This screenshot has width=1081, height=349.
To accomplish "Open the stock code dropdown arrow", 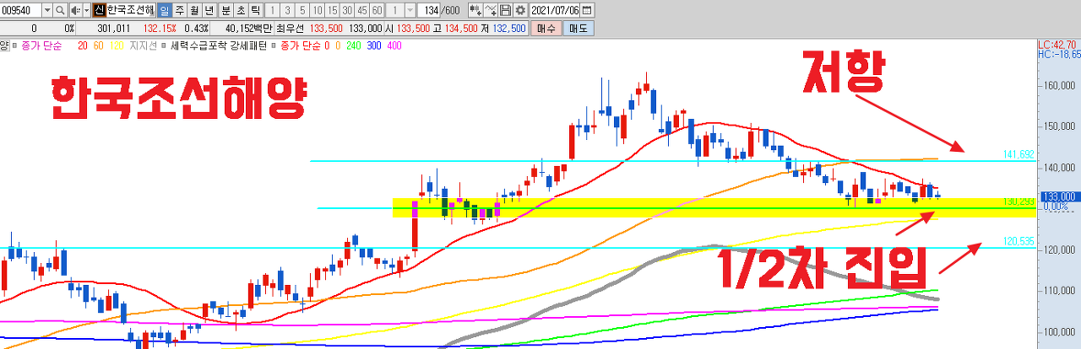I will 47,10.
